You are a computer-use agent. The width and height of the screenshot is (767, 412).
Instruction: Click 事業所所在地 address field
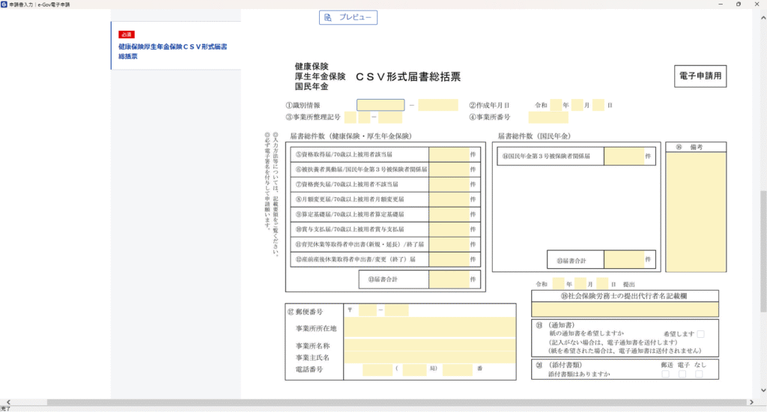(x=429, y=327)
